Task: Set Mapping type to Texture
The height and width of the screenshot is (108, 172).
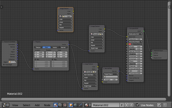Action: click(38, 47)
